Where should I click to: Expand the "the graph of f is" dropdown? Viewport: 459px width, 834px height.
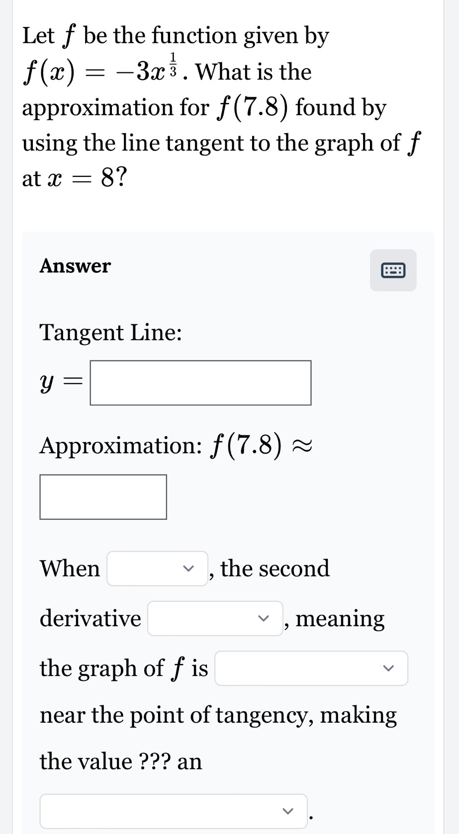click(x=311, y=668)
